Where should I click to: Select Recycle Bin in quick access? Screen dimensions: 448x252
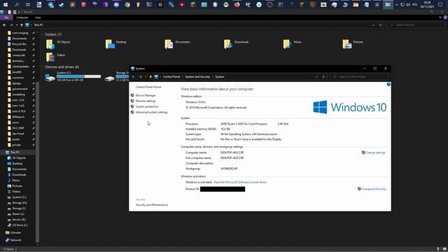coord(19,44)
